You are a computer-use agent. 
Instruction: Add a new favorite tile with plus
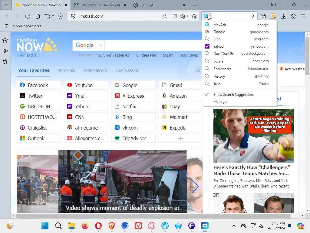click(181, 138)
